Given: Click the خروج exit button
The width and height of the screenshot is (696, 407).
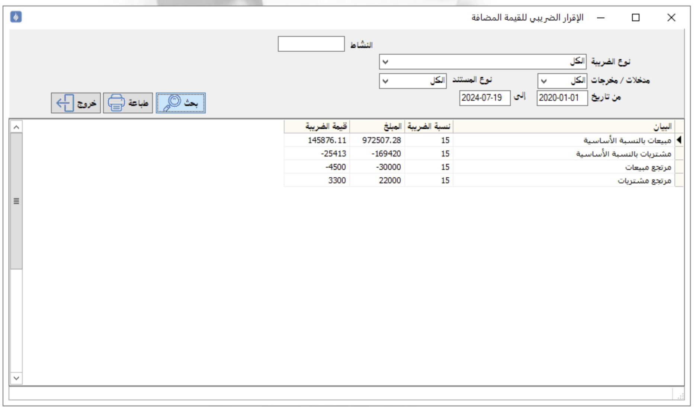Looking at the screenshot, I should pos(76,103).
